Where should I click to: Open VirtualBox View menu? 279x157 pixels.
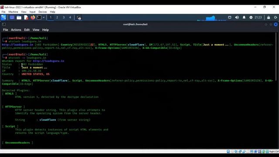(x=24, y=12)
